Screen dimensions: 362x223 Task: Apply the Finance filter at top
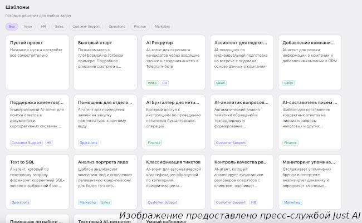click(x=140, y=26)
